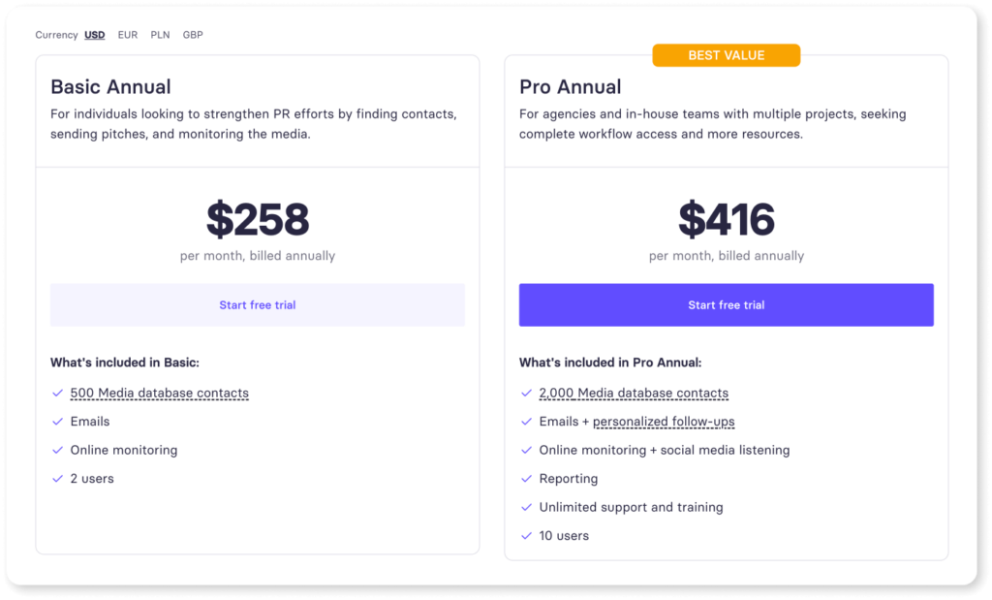The image size is (992, 600).
Task: Click checkmark icon beside 10 users
Action: (526, 536)
